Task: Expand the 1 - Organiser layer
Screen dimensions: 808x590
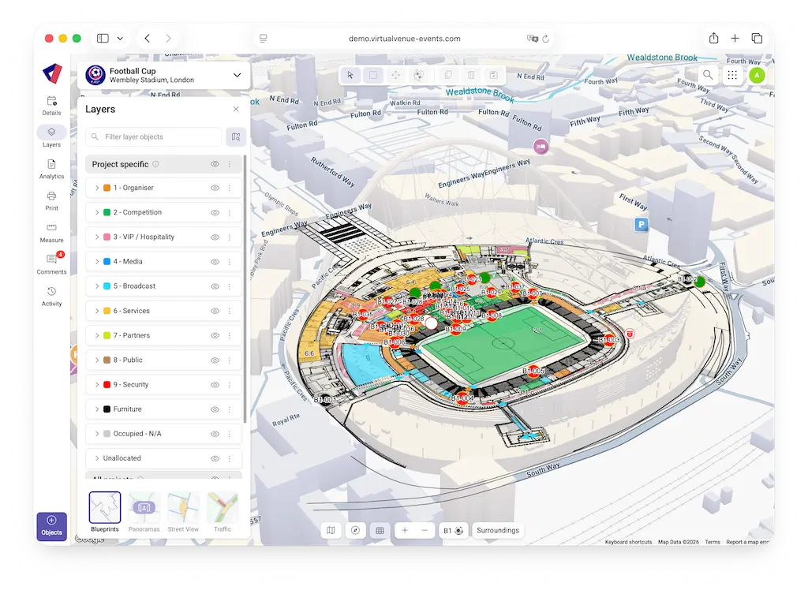Action: pos(97,188)
